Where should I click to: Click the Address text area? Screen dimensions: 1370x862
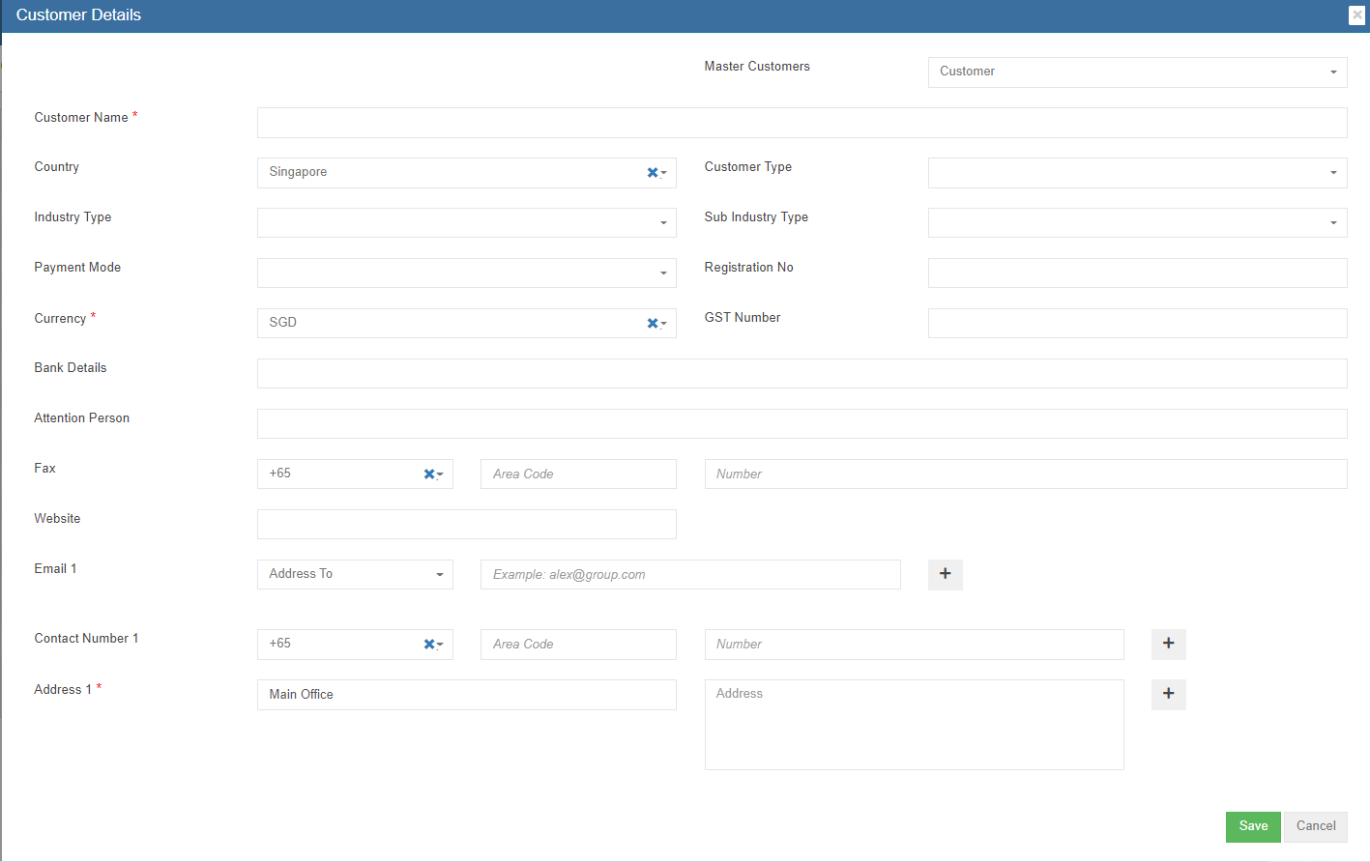point(914,725)
